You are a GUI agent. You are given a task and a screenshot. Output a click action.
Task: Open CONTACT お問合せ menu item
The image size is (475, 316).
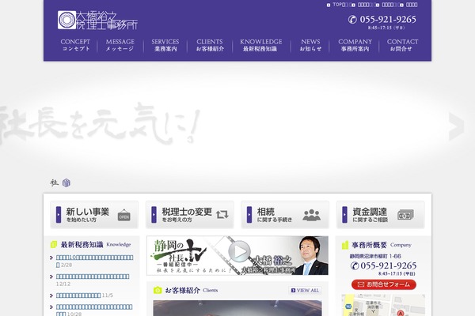[402, 45]
